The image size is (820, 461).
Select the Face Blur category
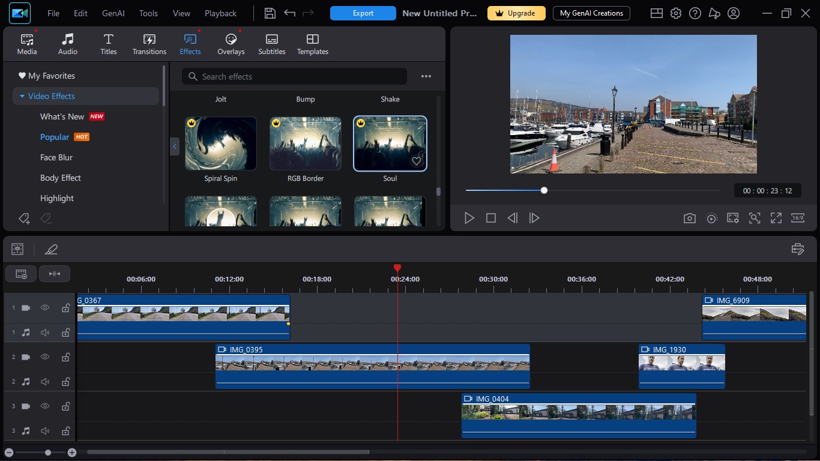(x=56, y=157)
